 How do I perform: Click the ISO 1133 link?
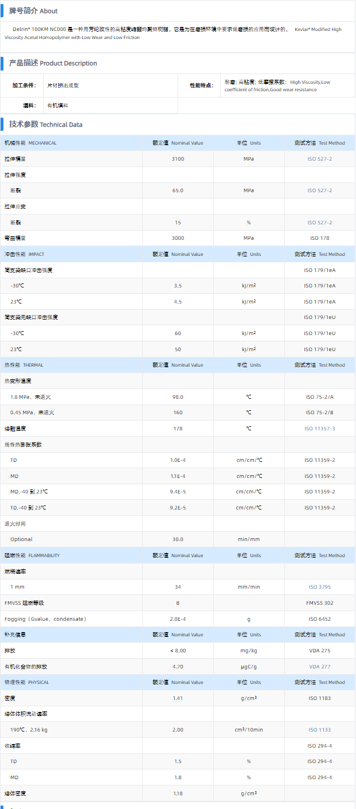click(319, 730)
